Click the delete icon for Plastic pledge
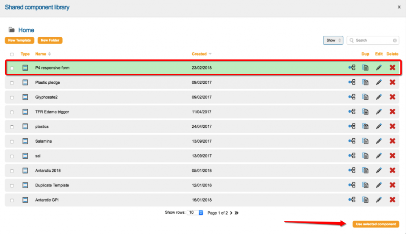406x234 pixels. [x=392, y=82]
